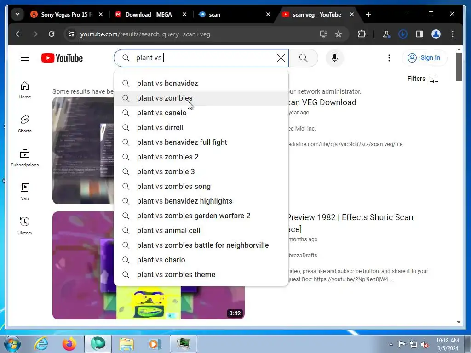Open media player icon in taskbar

tap(155, 344)
